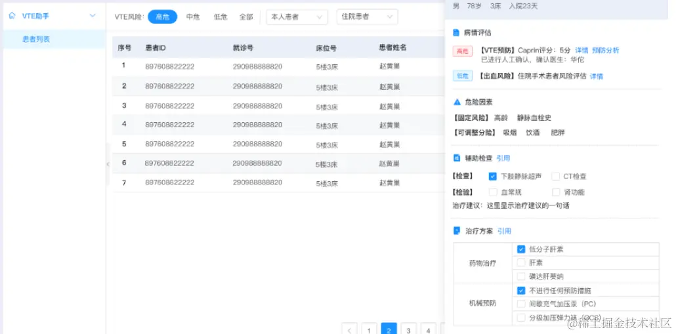676x334 pixels.
Task: Open 患者列表 in the sidebar
Action: pyautogui.click(x=54, y=39)
